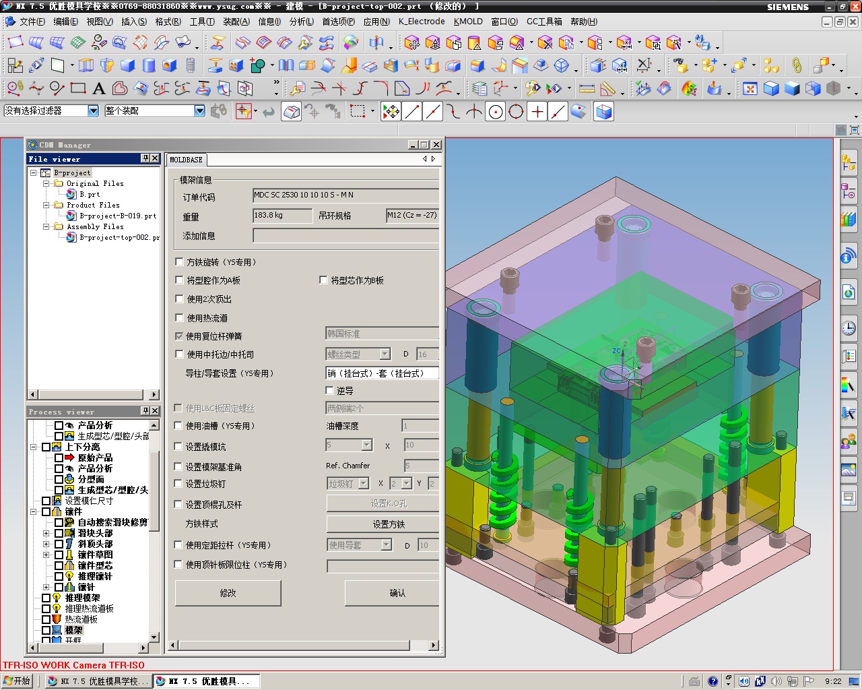Collapse the Original Files tree node
The height and width of the screenshot is (690, 862).
pos(46,183)
